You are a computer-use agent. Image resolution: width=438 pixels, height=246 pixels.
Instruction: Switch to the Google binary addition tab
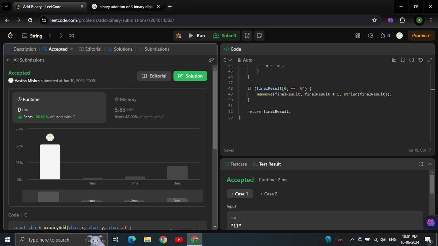125,7
